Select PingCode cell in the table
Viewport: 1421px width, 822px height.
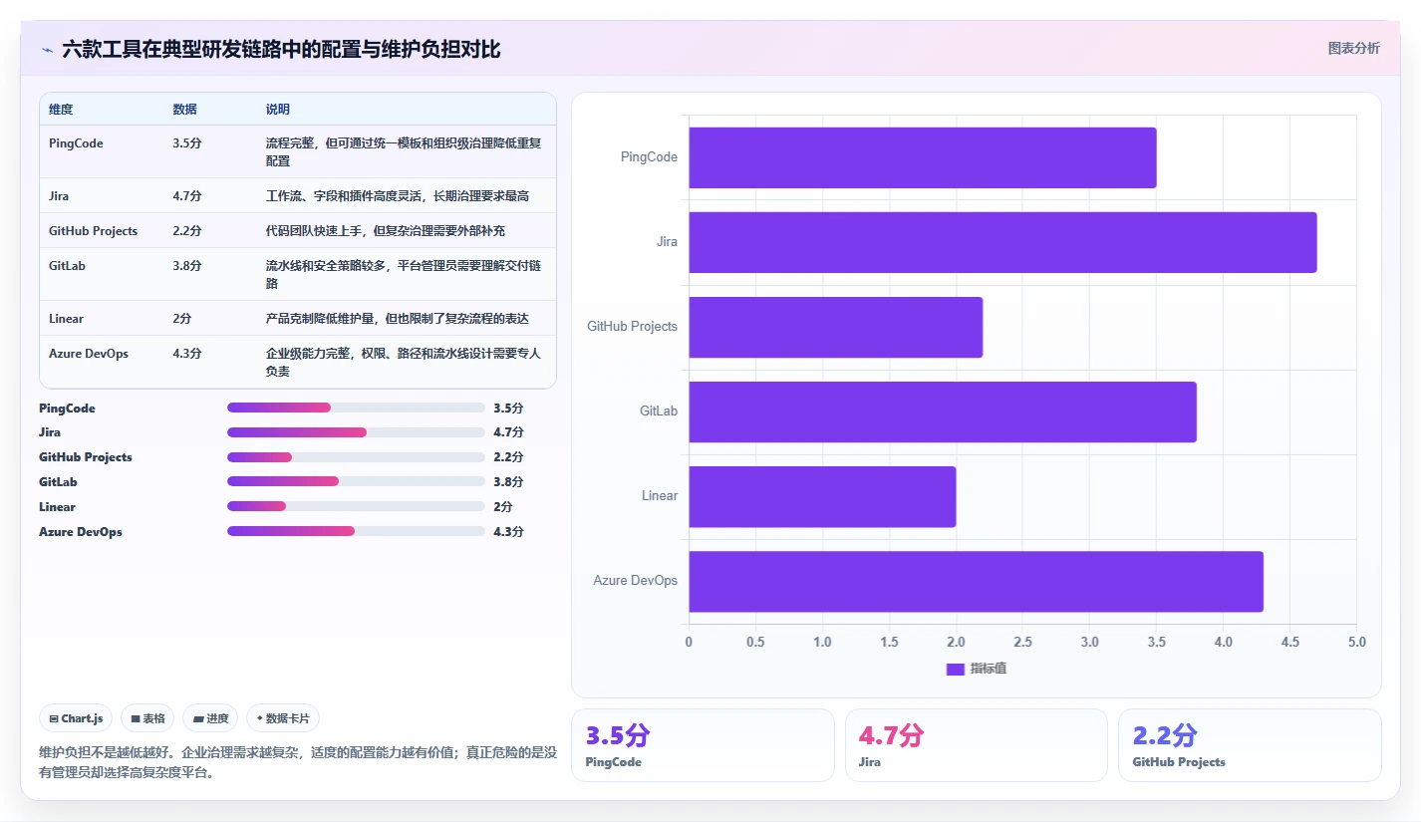(76, 143)
